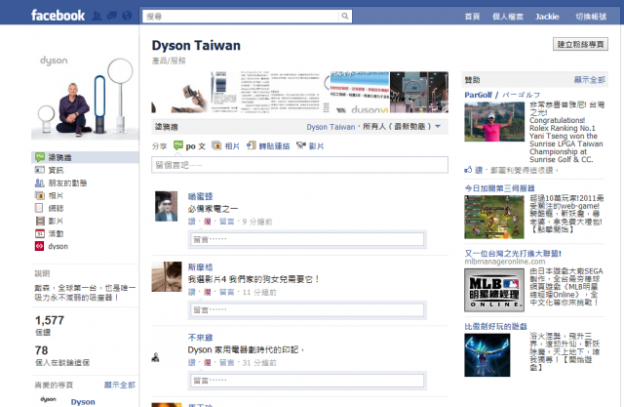
Task: Click the red dyson app icon in sidebar
Action: click(39, 247)
